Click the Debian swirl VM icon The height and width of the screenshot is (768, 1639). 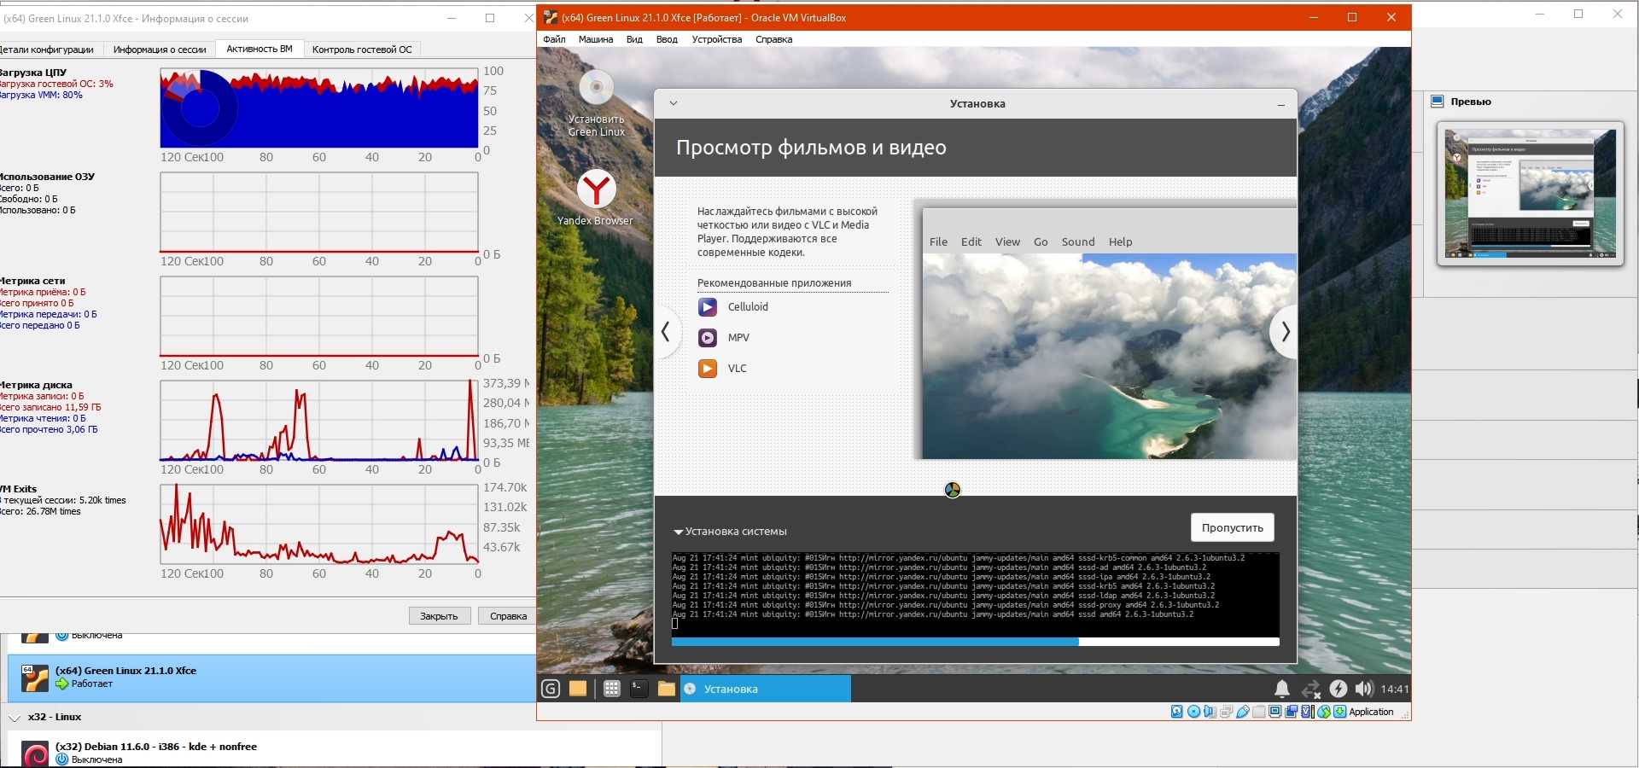[35, 753]
